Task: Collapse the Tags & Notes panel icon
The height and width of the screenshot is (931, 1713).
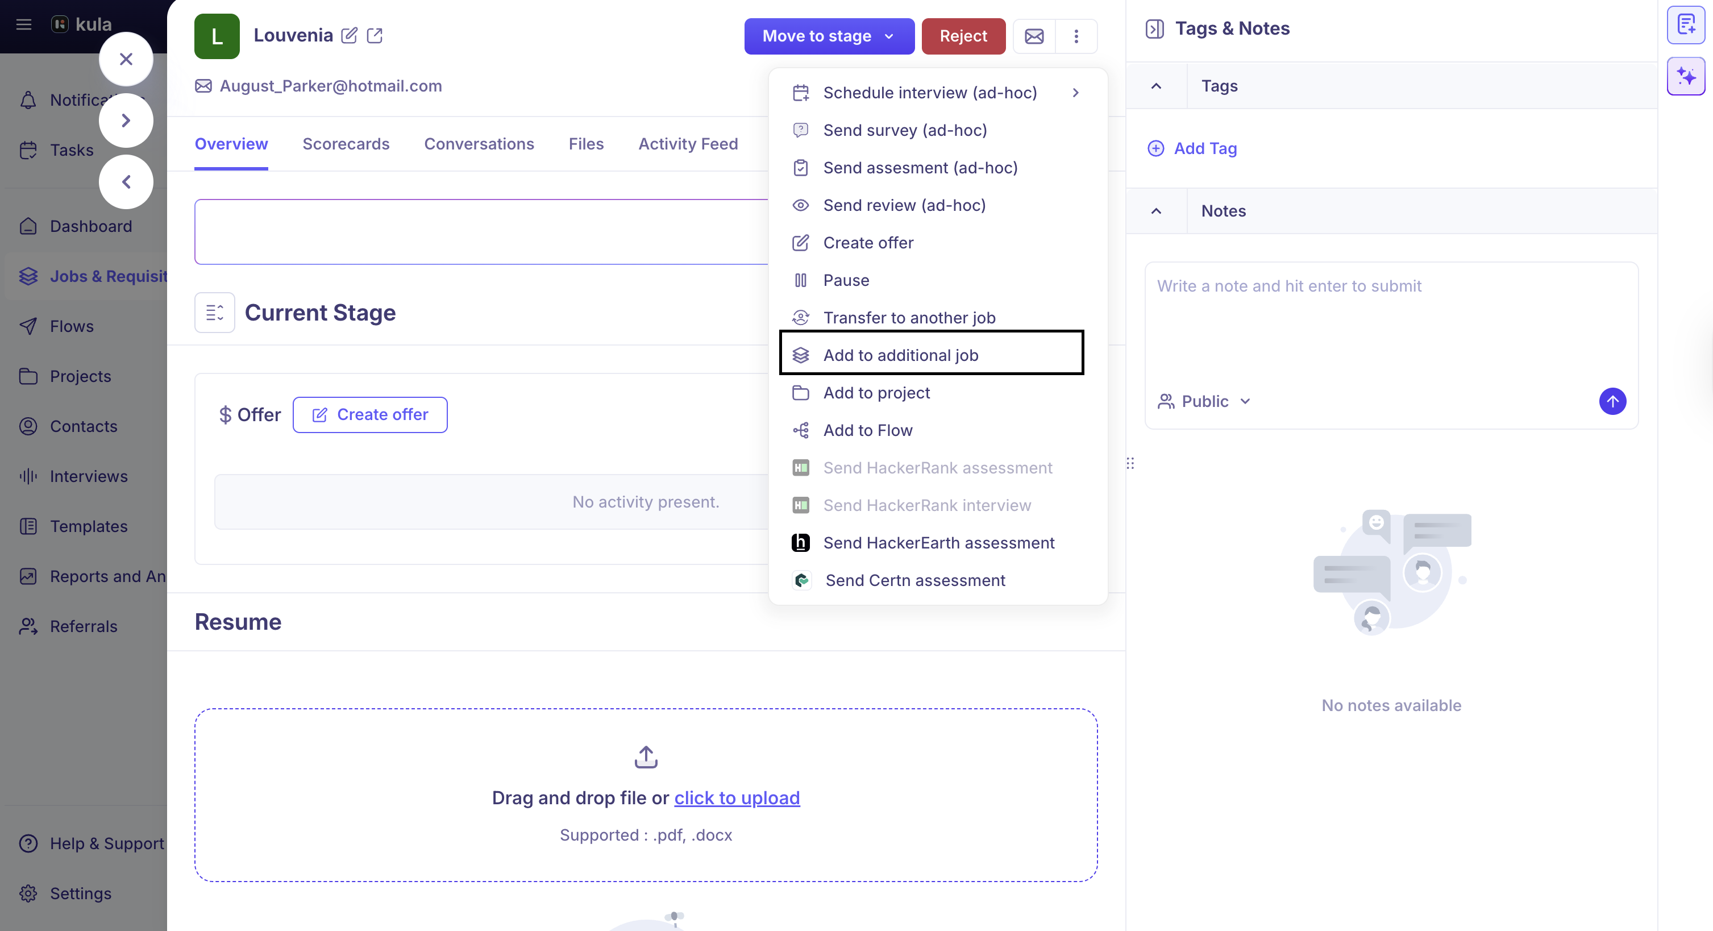Action: [1155, 28]
